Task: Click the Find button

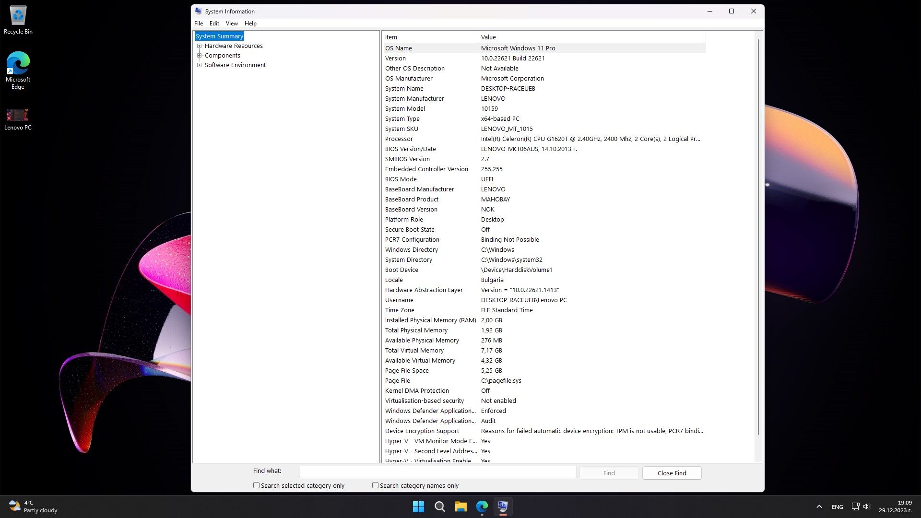Action: 609,473
